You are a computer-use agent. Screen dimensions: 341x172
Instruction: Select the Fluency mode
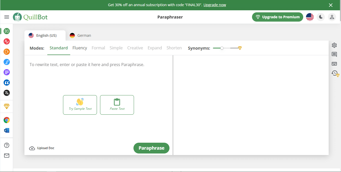click(80, 48)
